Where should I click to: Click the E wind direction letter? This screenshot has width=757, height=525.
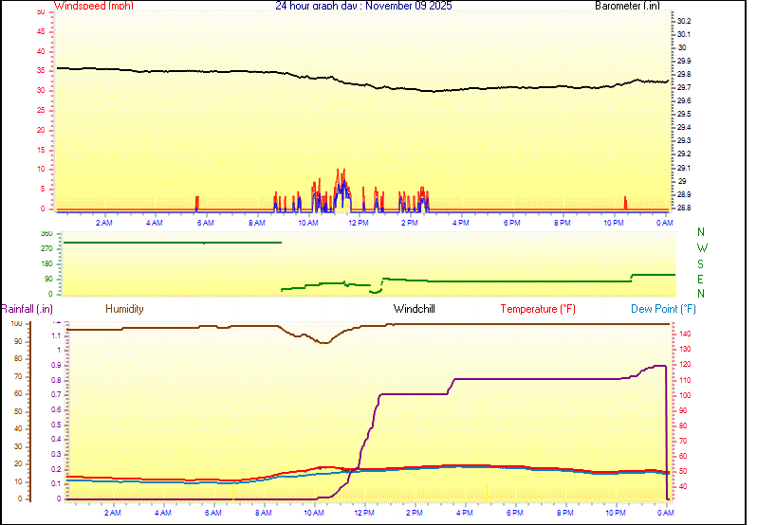pyautogui.click(x=701, y=279)
